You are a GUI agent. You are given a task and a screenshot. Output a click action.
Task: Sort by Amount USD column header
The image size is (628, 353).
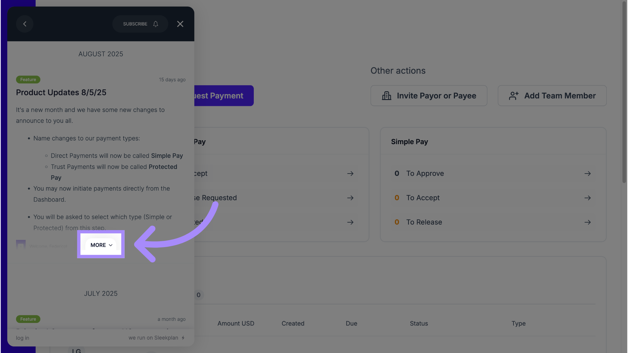[x=236, y=324]
